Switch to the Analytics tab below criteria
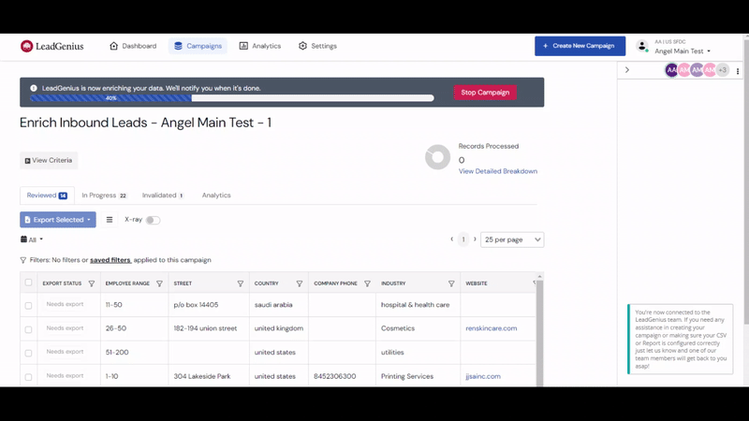The height and width of the screenshot is (421, 749). tap(216, 196)
